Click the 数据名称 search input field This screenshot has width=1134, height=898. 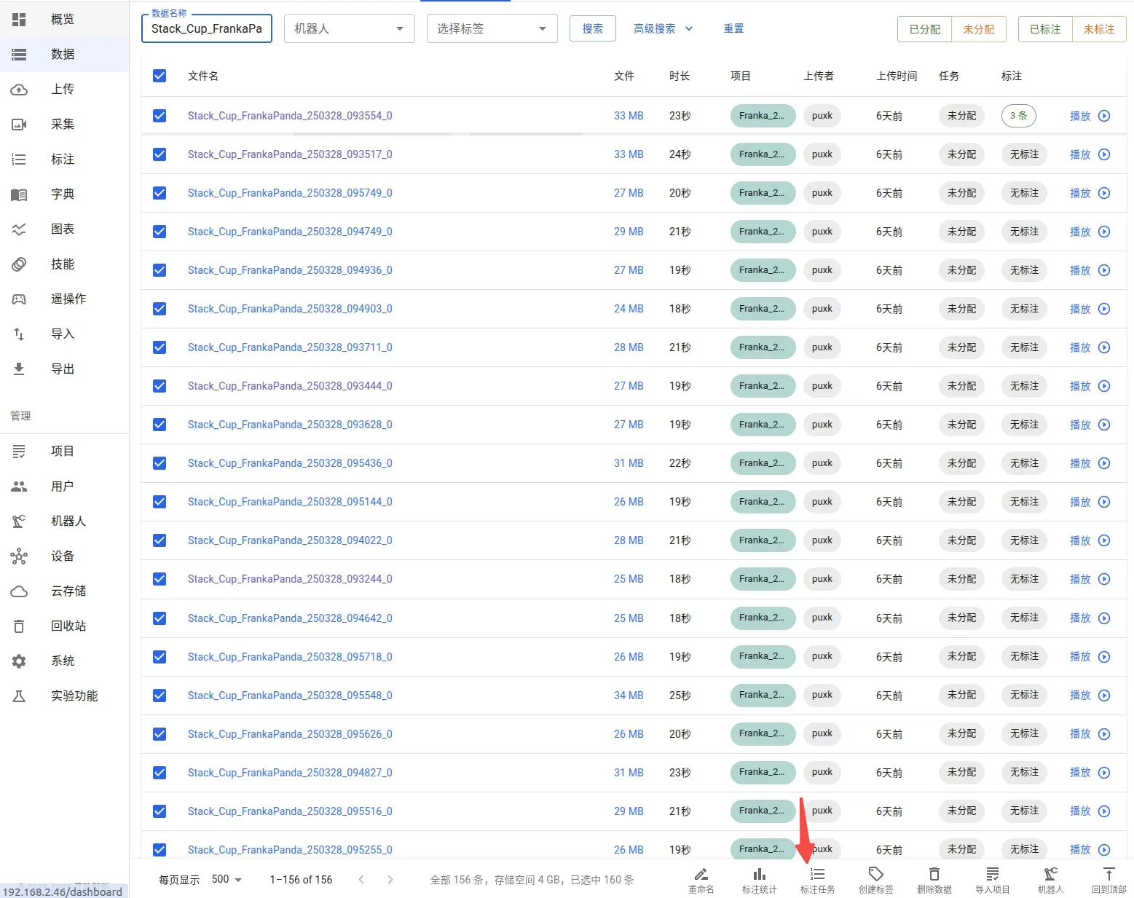pos(206,28)
